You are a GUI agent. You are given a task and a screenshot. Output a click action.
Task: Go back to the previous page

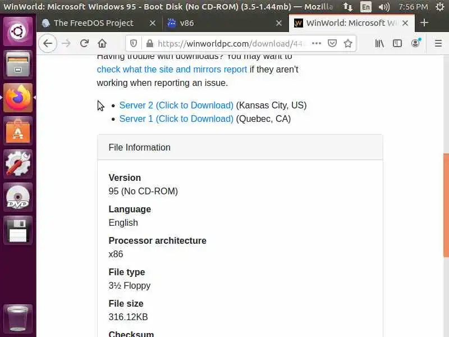click(48, 44)
